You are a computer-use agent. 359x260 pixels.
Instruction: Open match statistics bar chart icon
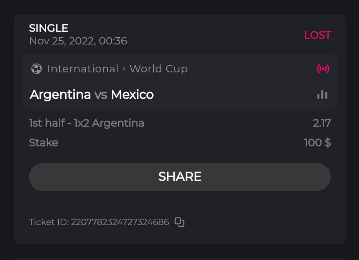322,95
